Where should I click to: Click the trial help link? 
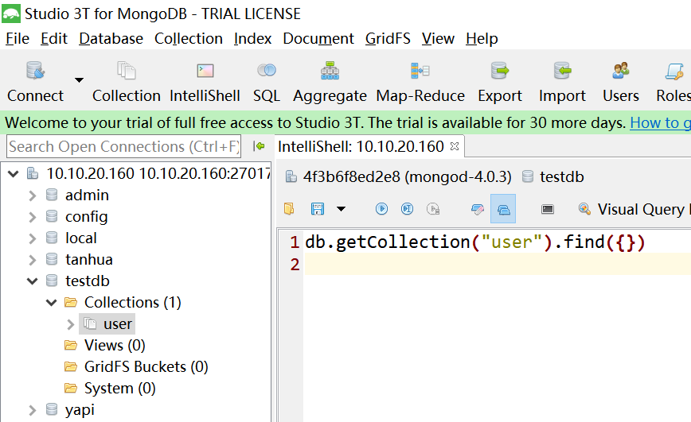[660, 122]
